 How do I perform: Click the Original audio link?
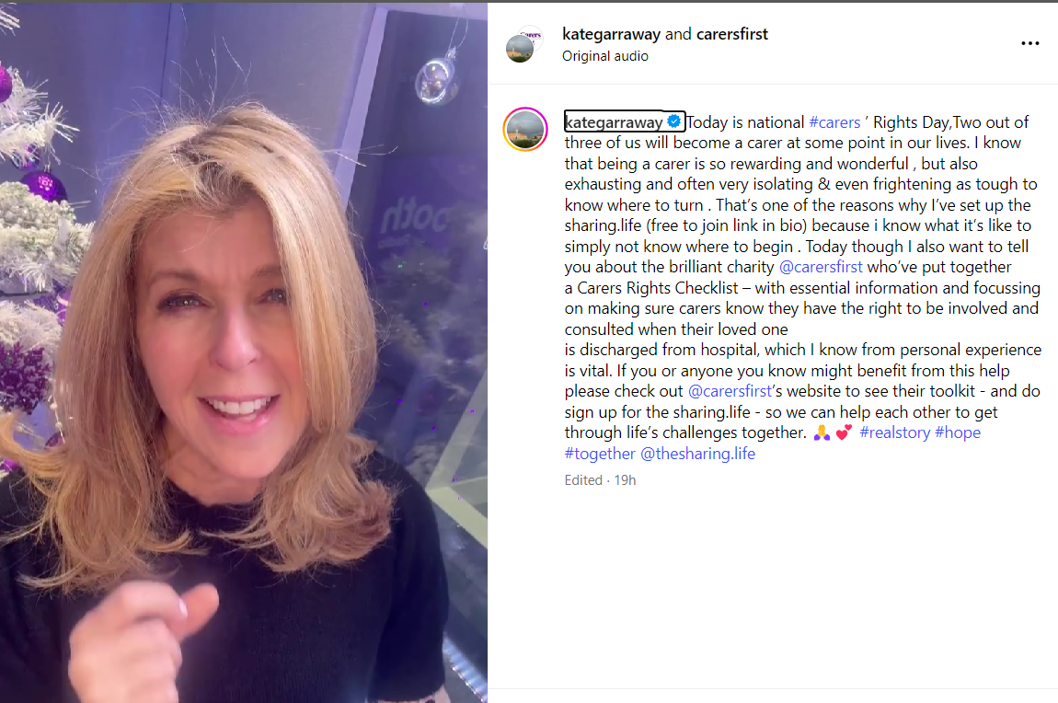(605, 56)
